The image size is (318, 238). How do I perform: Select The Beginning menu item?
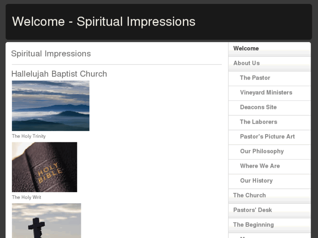(x=253, y=224)
